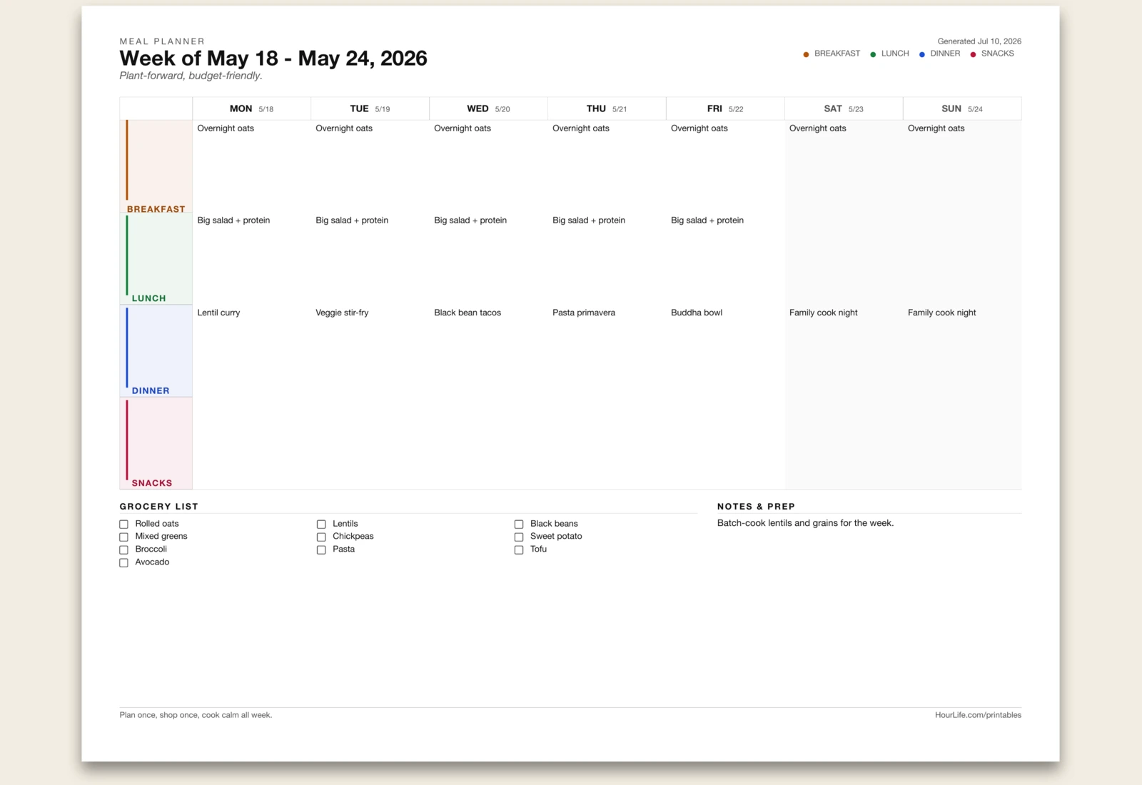Click the LUNCH row label
This screenshot has height=785, width=1142.
(x=148, y=298)
